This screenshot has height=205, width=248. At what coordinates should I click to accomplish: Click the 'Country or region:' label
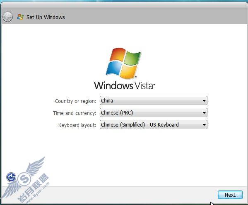pyautogui.click(x=76, y=101)
